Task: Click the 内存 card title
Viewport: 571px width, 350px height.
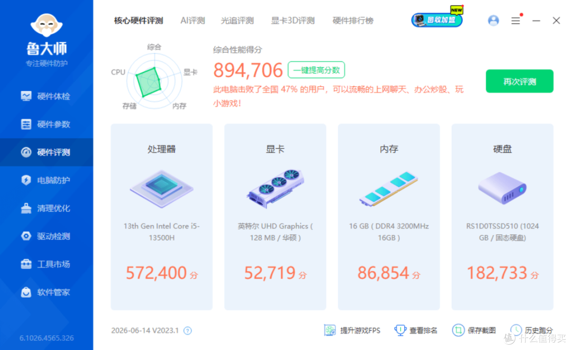Action: [389, 149]
